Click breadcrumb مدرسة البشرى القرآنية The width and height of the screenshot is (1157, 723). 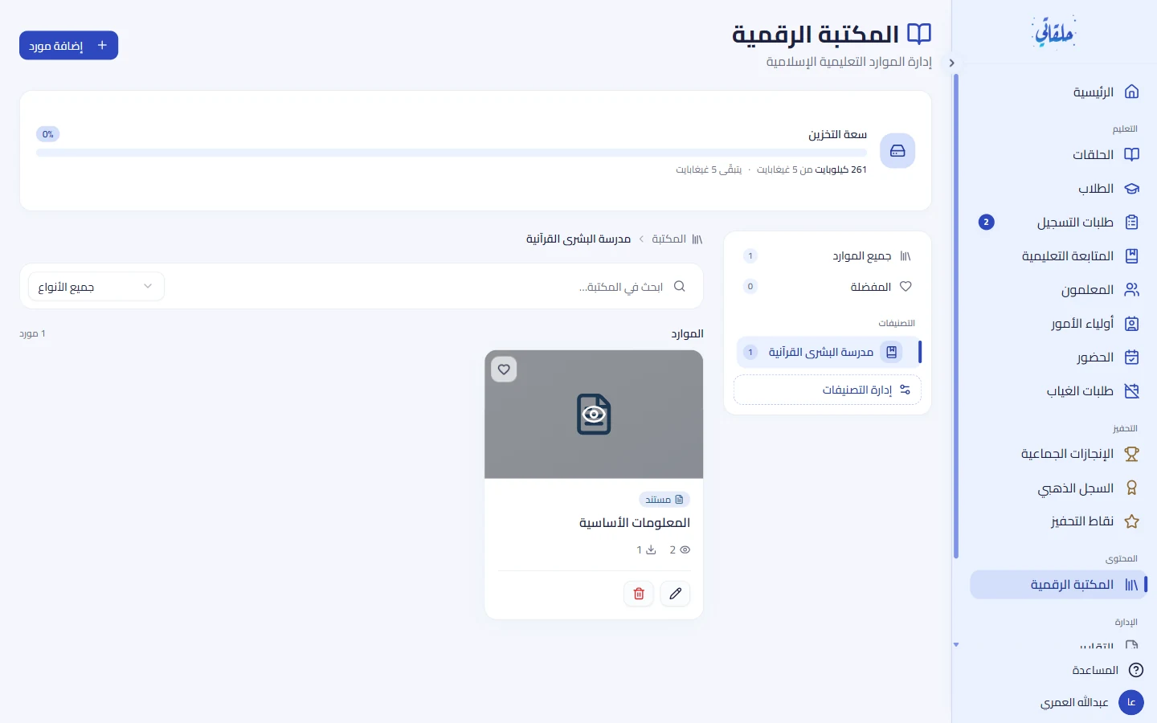[578, 239]
